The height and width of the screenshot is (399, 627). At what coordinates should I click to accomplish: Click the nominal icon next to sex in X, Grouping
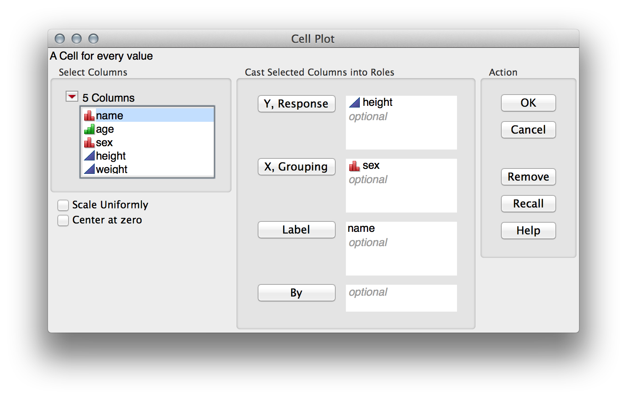(x=355, y=165)
